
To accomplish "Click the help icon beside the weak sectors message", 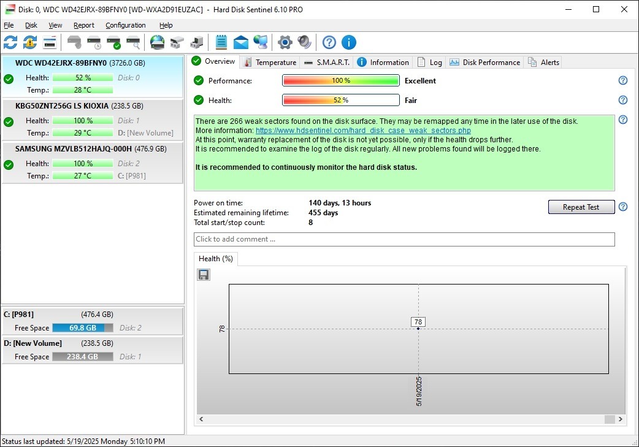I will (622, 120).
